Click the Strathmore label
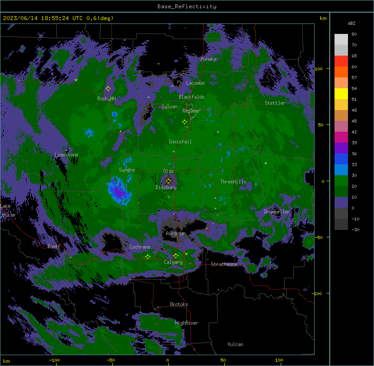The image size is (374, 366). [x=224, y=264]
